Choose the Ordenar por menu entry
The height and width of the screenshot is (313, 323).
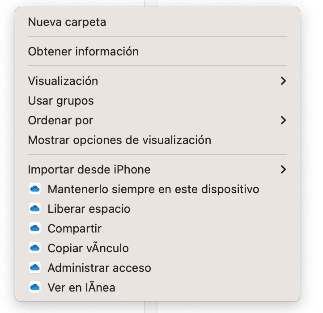tap(60, 120)
